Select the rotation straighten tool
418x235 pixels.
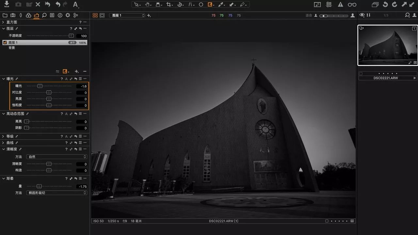point(180,5)
